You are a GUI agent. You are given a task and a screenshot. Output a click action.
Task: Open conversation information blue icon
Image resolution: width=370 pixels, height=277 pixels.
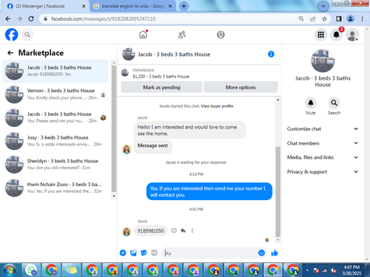point(271,54)
